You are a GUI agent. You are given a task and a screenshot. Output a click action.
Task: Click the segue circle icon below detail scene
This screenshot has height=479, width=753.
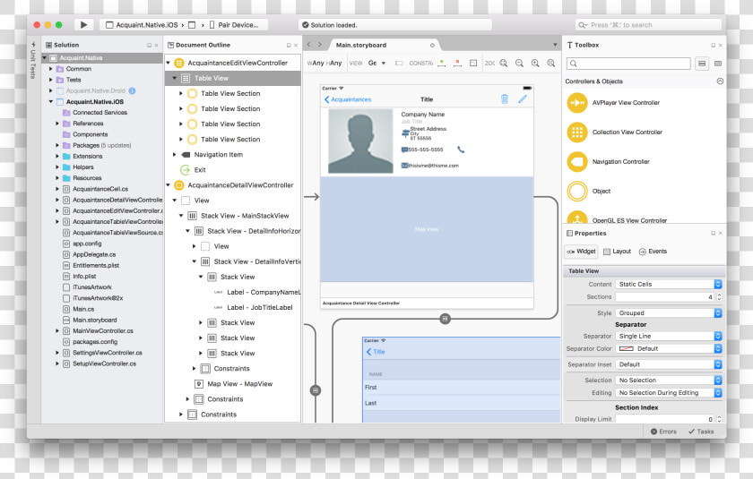(446, 319)
